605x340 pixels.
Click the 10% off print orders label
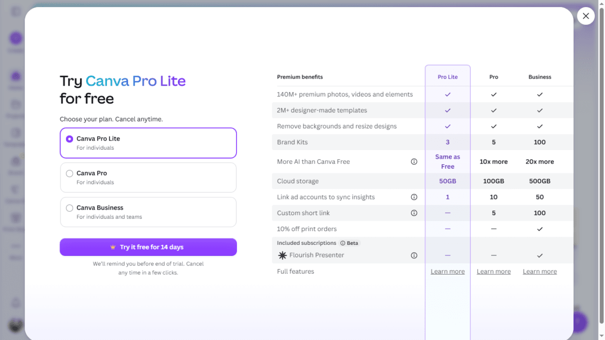(307, 229)
